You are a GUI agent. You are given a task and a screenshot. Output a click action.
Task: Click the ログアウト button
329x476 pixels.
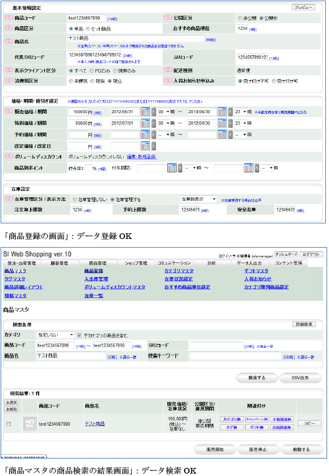[x=311, y=254]
